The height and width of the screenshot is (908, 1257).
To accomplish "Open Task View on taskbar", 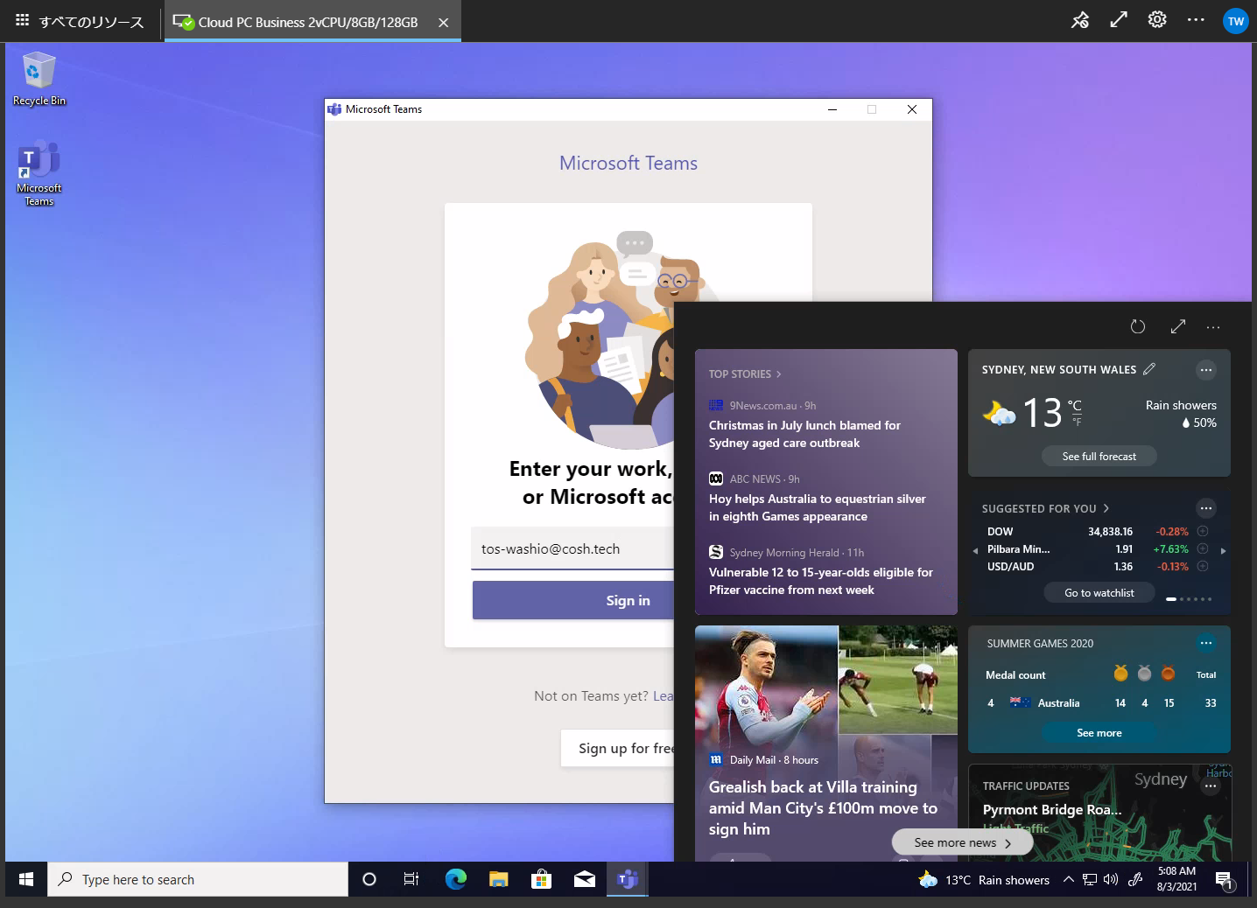I will [x=411, y=879].
